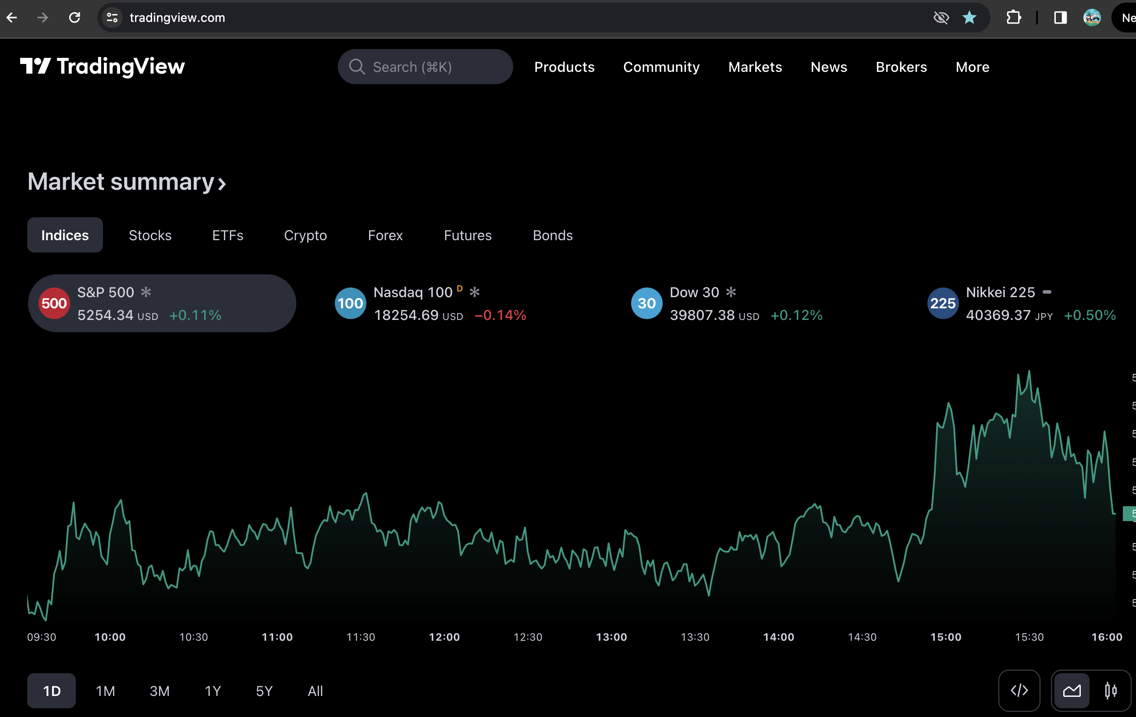Select the Stocks tab
1136x717 pixels.
[x=150, y=235]
